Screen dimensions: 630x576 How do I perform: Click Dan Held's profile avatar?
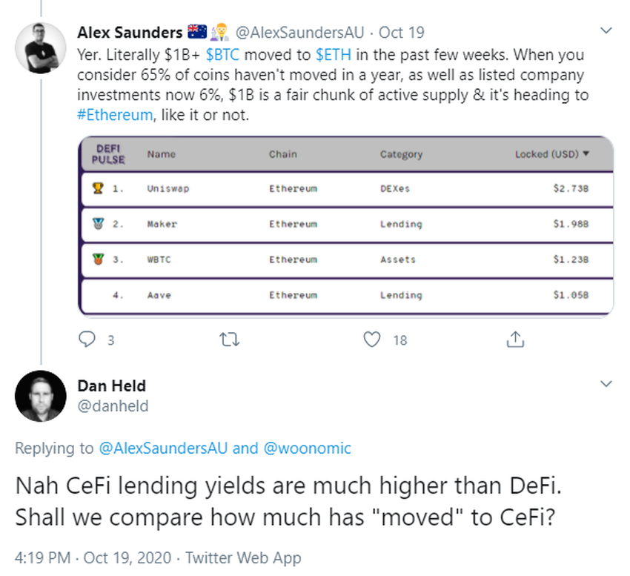(x=41, y=396)
